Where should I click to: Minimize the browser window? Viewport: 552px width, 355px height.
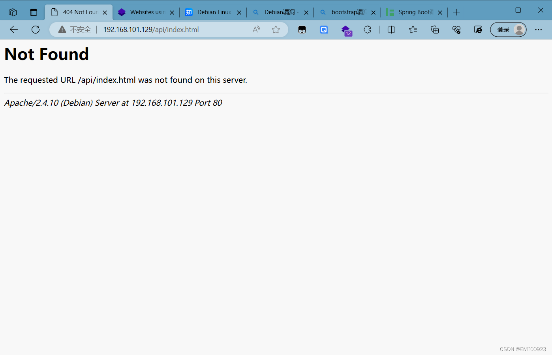tap(496, 10)
